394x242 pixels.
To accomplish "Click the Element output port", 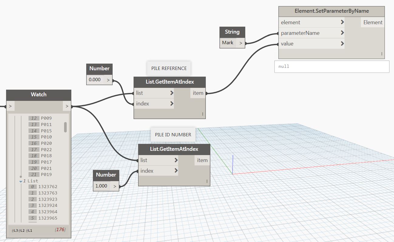I will coord(373,22).
